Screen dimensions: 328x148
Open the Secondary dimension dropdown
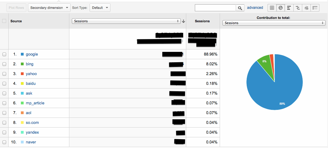click(x=49, y=8)
